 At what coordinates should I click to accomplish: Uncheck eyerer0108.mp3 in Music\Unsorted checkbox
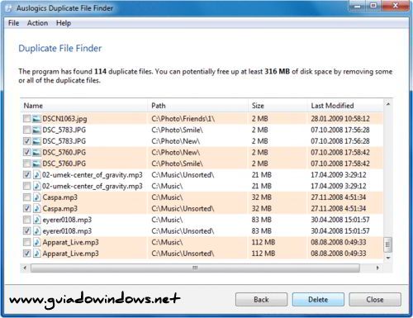26,231
